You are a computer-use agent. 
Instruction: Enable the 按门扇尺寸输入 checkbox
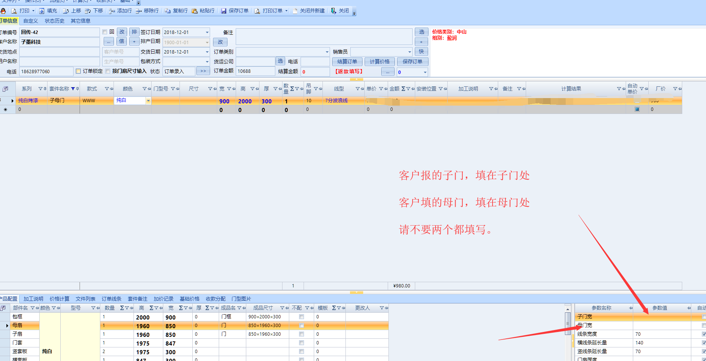click(108, 71)
